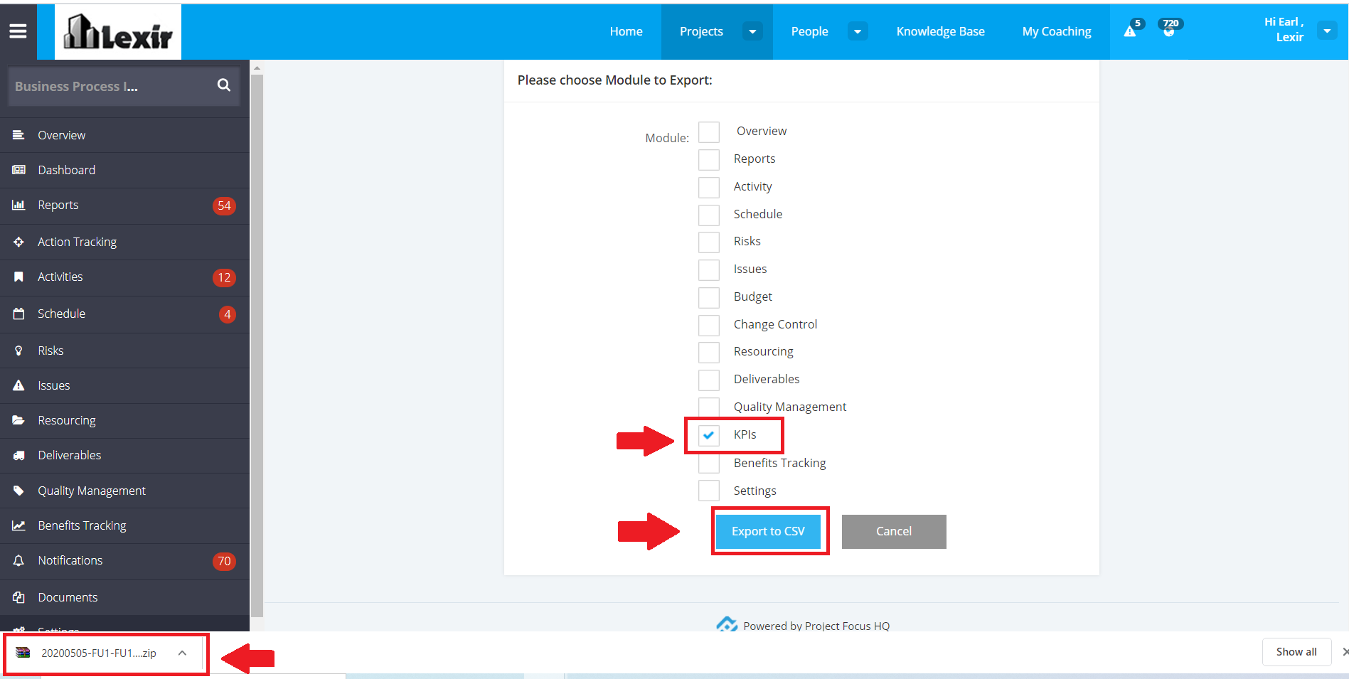Click the 54 badge on Reports
Viewport: 1349px width, 679px height.
[x=224, y=205]
